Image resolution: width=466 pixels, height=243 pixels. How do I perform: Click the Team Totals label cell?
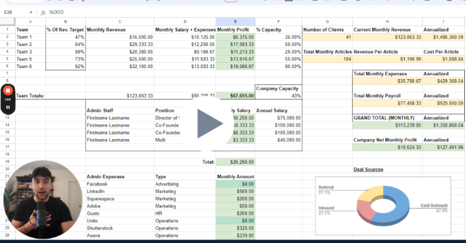pyautogui.click(x=30, y=96)
